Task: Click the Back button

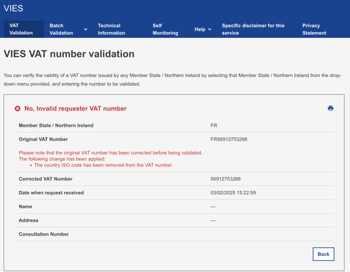Action: click(323, 254)
